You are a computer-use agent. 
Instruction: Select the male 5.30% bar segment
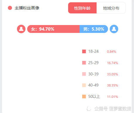pos(94,29)
